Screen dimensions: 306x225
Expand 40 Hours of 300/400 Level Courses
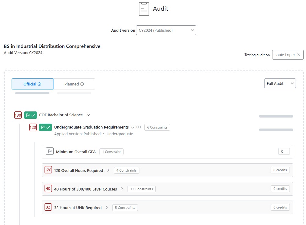pyautogui.click(x=122, y=189)
